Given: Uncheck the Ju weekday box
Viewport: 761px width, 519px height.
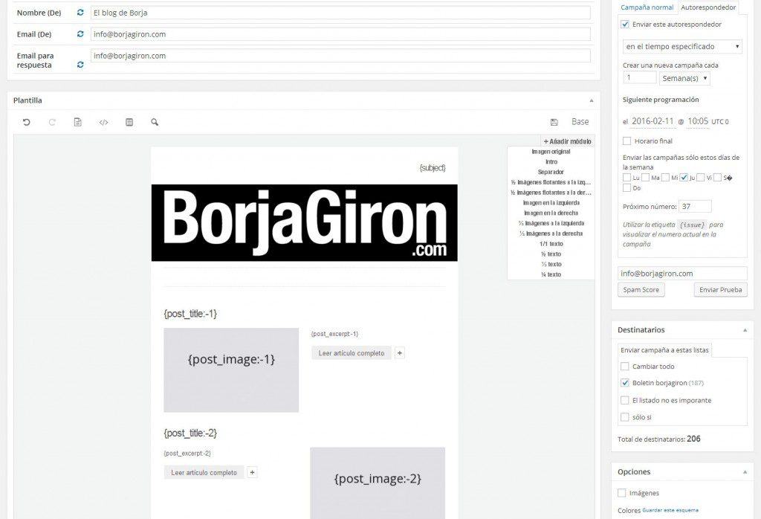Looking at the screenshot, I should click(x=684, y=178).
